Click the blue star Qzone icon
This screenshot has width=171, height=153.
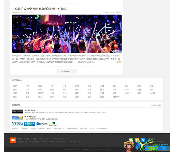pyautogui.click(x=143, y=140)
